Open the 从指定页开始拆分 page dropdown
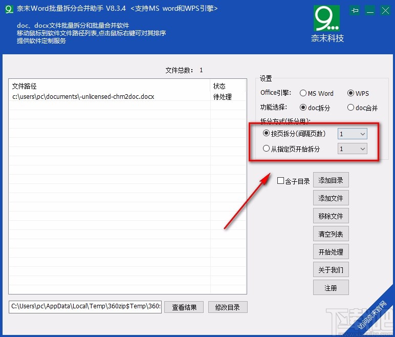This screenshot has height=337, width=395. pos(352,149)
